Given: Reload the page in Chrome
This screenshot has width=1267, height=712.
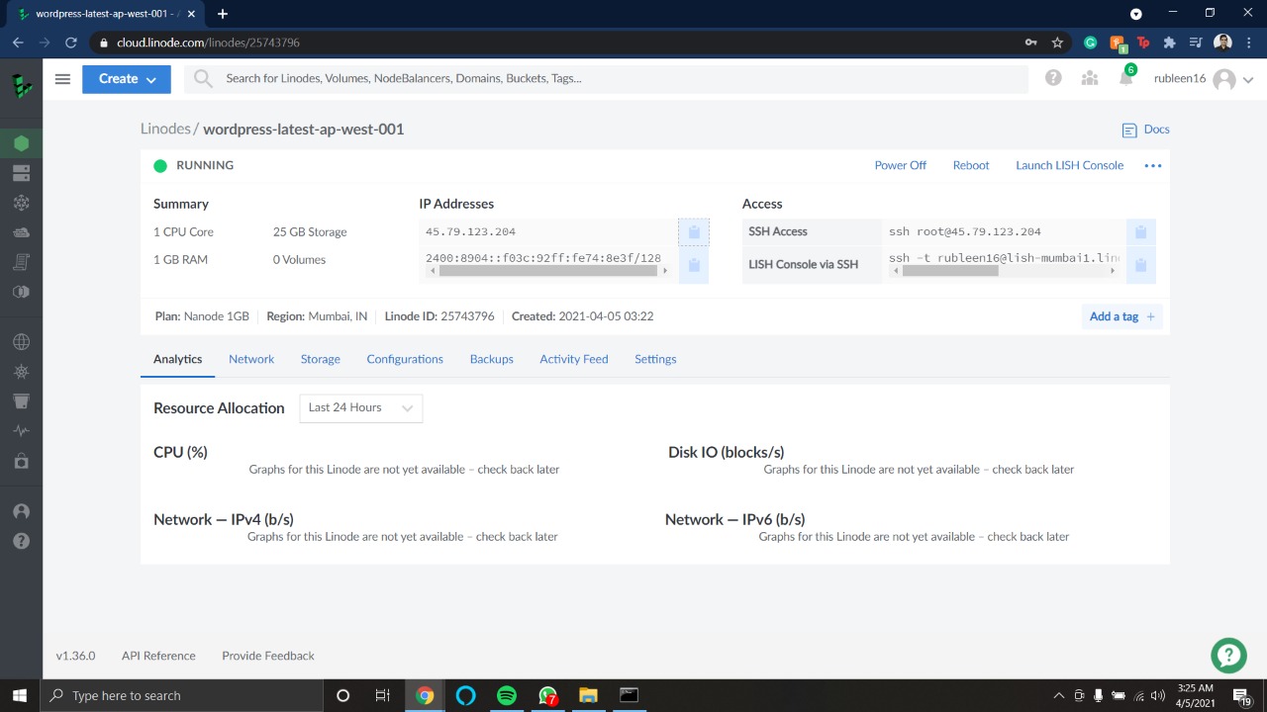Looking at the screenshot, I should pyautogui.click(x=70, y=43).
